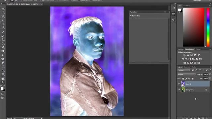Add a Black & White adjustment

click(x=190, y=59)
